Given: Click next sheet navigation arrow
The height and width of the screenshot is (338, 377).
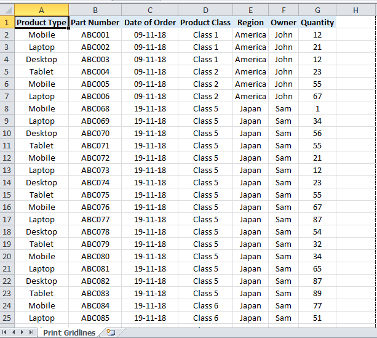Looking at the screenshot, I should tap(22, 332).
